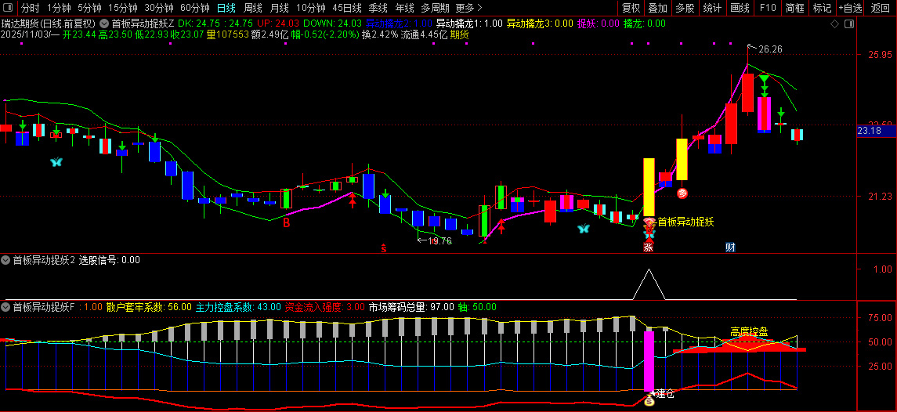Click the 简框 button
Viewport: 897px width, 412px height.
coord(794,8)
